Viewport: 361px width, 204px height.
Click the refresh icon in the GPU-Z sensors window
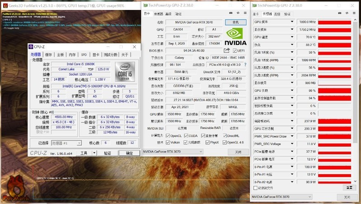tap(347, 13)
